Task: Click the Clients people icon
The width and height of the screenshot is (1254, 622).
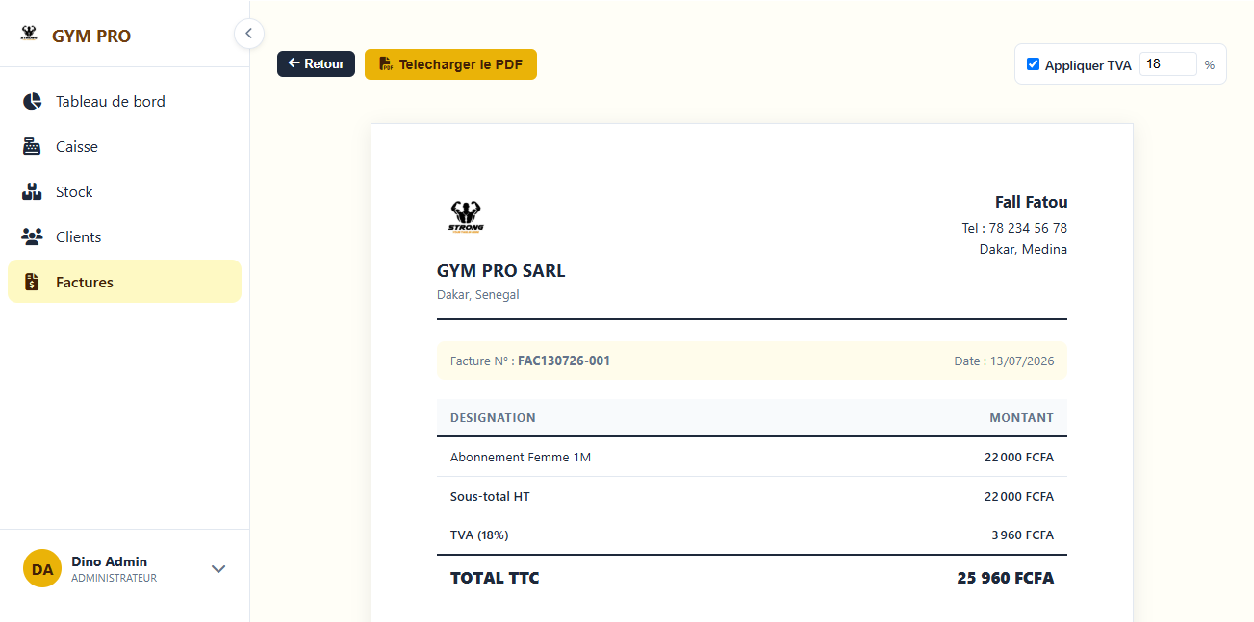Action: pyautogui.click(x=32, y=236)
